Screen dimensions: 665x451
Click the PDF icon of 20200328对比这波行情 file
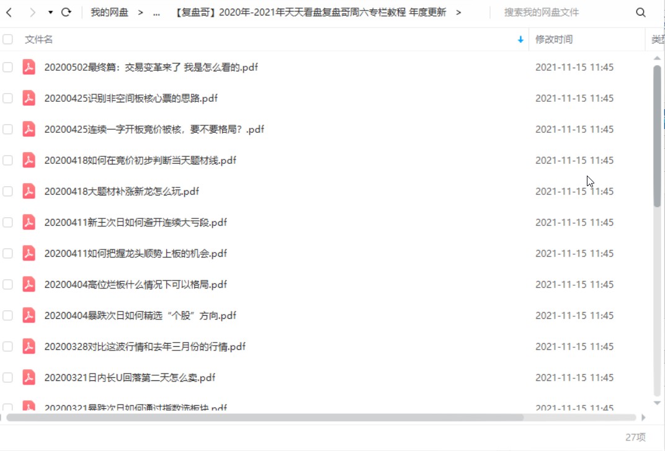tap(29, 346)
